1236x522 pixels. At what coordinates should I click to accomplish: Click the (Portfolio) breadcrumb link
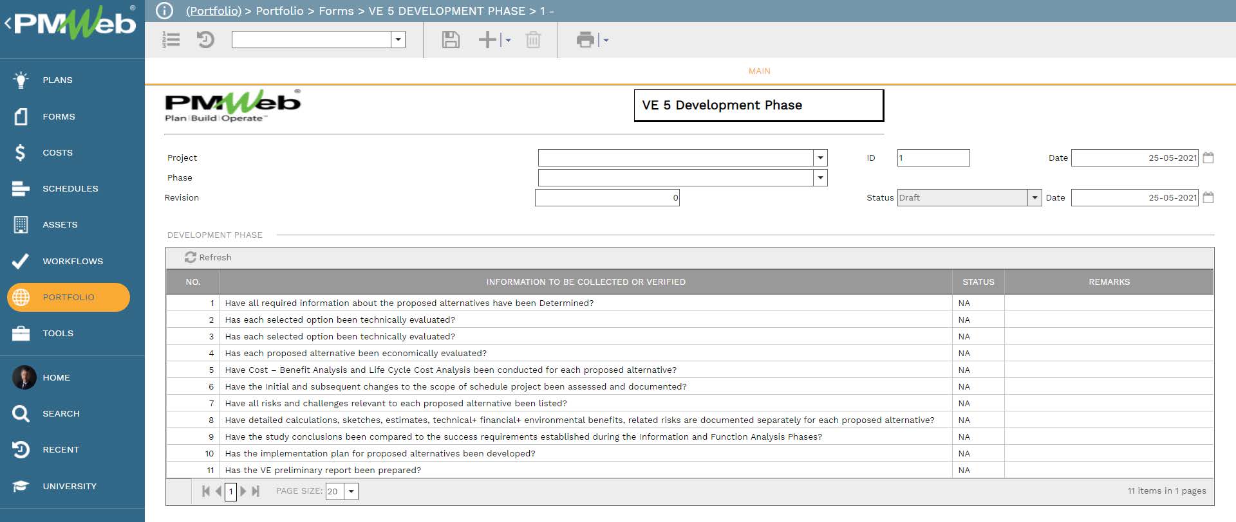(x=214, y=11)
